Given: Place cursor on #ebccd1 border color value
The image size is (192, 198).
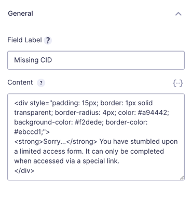Looking at the screenshot, I should click(x=29, y=132).
